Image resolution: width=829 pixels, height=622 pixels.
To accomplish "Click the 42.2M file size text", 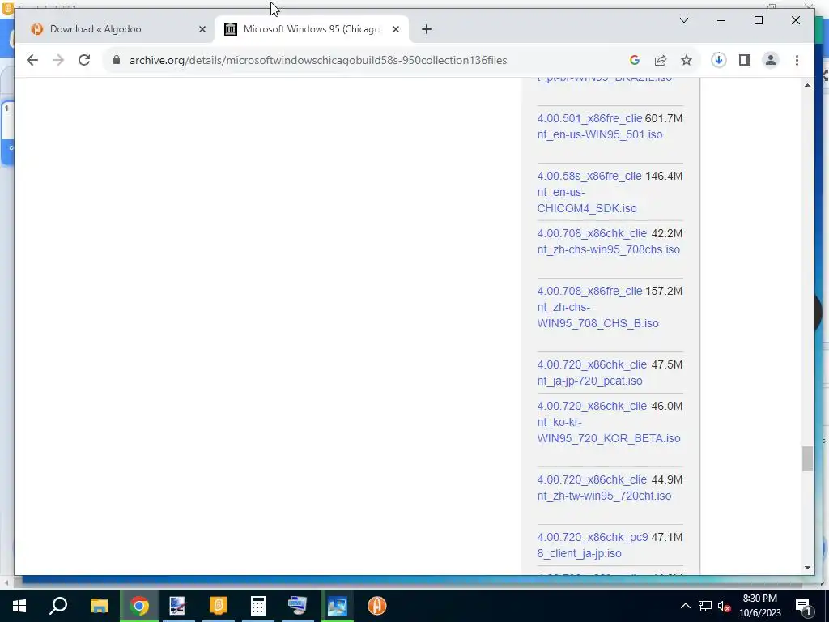I will 667,233.
